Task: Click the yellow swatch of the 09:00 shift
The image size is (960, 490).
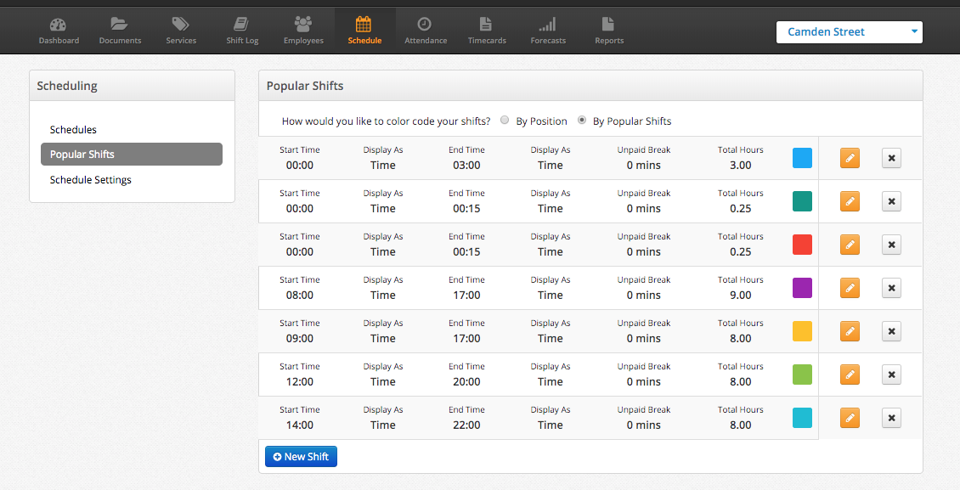Action: coord(802,331)
